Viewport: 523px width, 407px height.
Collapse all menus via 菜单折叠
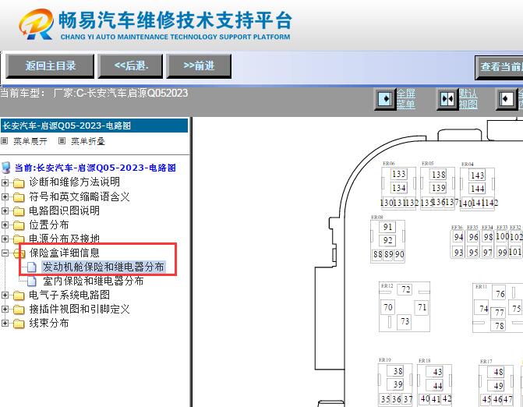pyautogui.click(x=88, y=141)
